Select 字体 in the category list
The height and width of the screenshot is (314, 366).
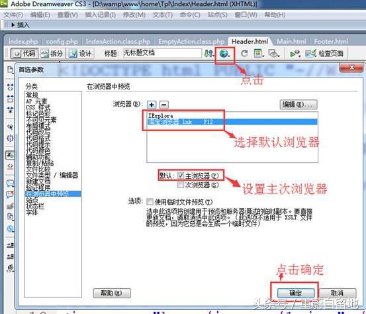[32, 212]
